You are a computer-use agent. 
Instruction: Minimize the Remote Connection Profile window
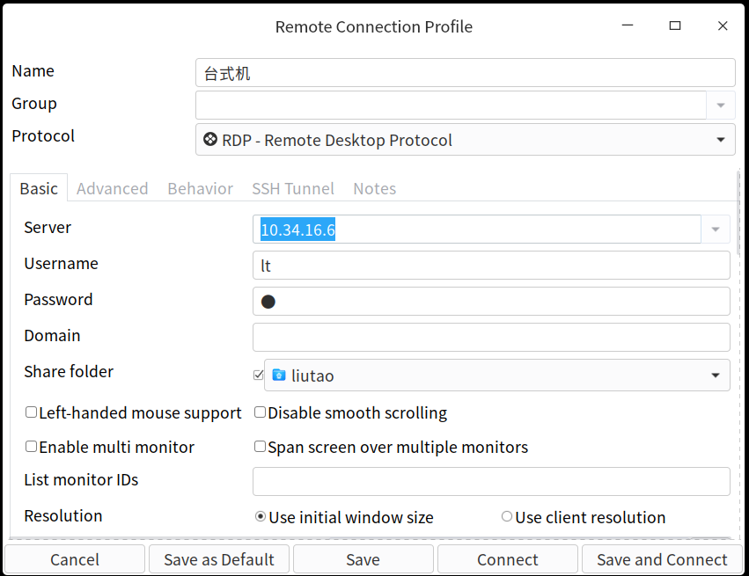click(628, 26)
